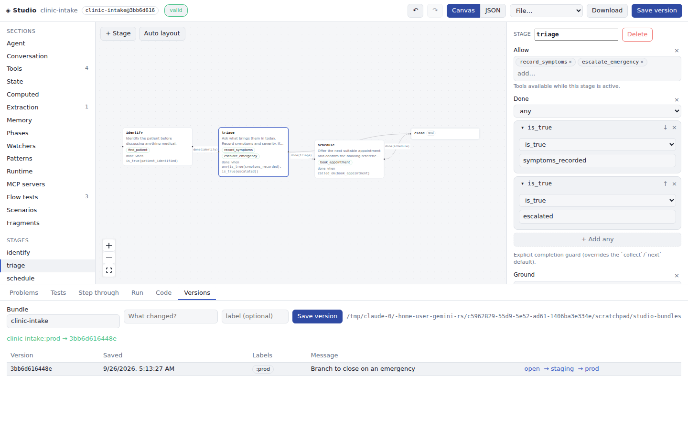Delete the escalated is_true condition
Screen dimensions: 688x430
pyautogui.click(x=674, y=183)
